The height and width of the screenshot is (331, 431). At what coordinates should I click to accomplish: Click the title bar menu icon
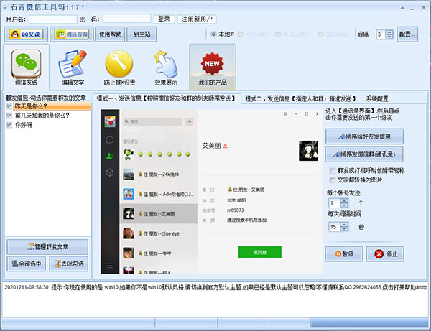coord(5,7)
